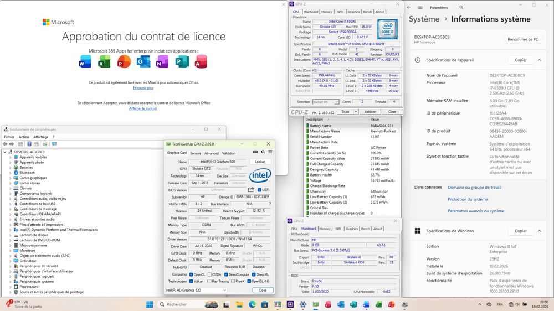
Task: Click the Excel icon in license dialog
Action: pos(104,62)
